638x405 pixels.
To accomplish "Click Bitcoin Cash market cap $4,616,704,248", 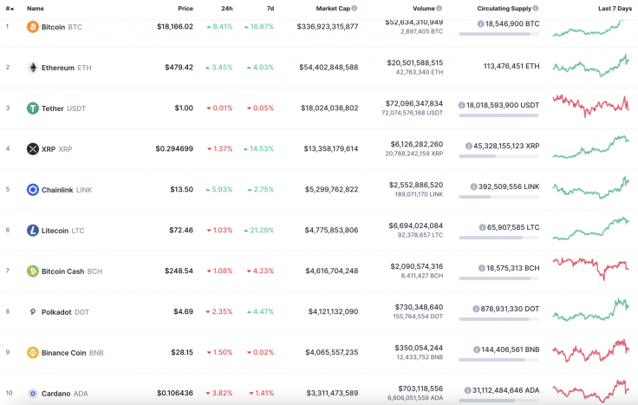I will click(332, 271).
